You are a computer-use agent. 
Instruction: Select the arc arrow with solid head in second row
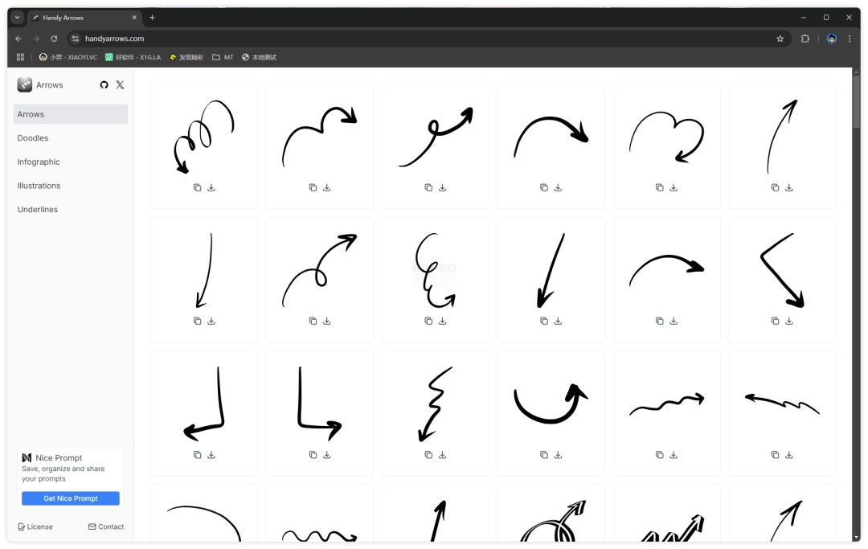click(666, 270)
